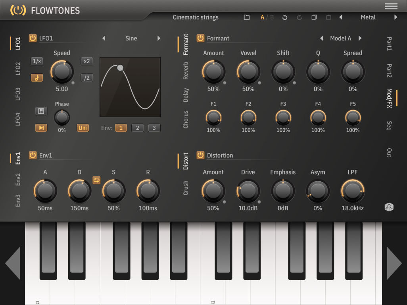Click the /2 speed button

(x=87, y=78)
